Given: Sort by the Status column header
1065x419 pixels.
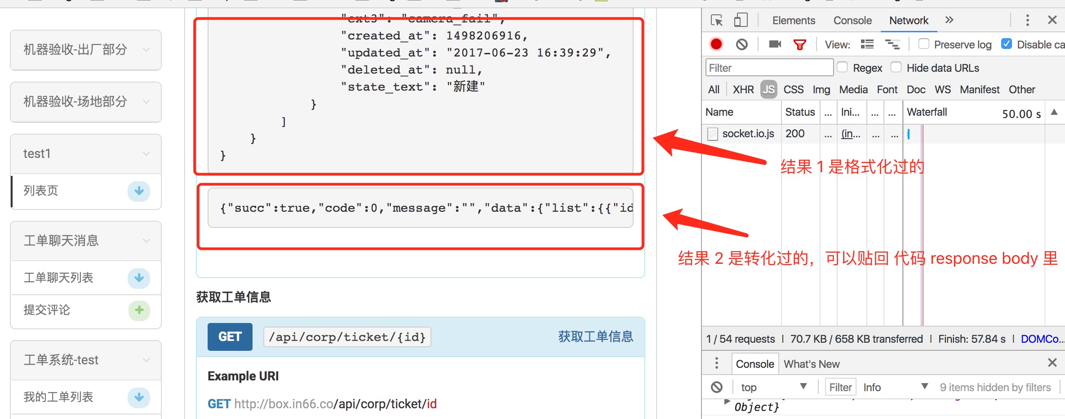Looking at the screenshot, I should tap(800, 112).
